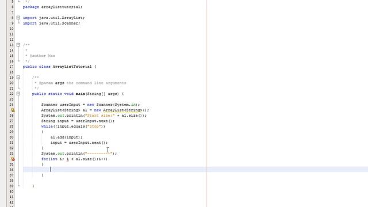Image resolution: width=368 pixels, height=207 pixels.
Task: Click line number 42 in the gutter
Action: [x=11, y=202]
